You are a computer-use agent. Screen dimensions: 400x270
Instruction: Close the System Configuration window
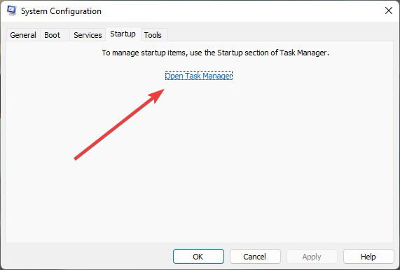[x=389, y=11]
